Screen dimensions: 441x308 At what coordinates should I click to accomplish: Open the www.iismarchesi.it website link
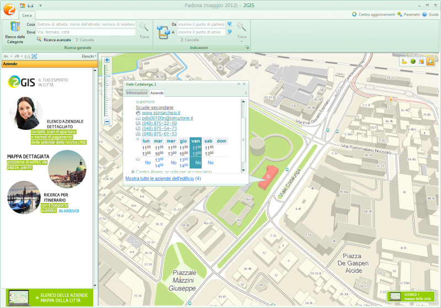pyautogui.click(x=162, y=113)
